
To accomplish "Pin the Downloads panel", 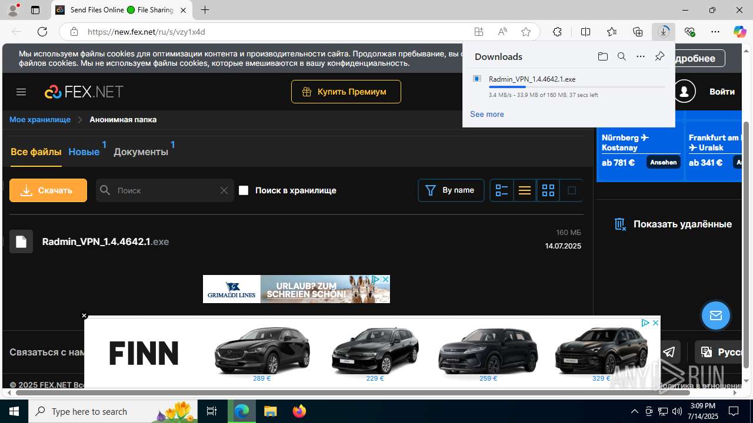I will pyautogui.click(x=659, y=56).
